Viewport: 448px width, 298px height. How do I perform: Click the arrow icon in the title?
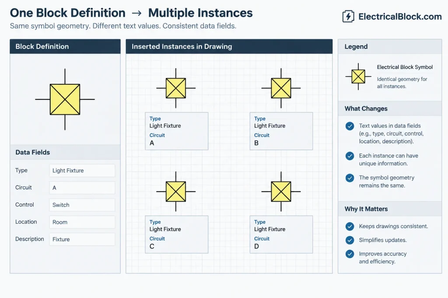tap(136, 13)
